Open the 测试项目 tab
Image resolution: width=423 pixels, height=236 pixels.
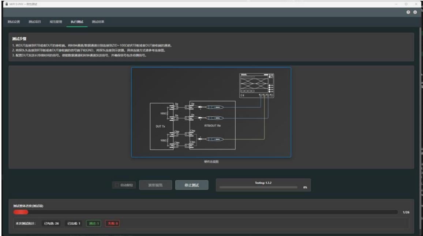pyautogui.click(x=35, y=22)
